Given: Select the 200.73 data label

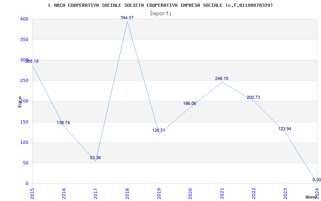Looking at the screenshot, I should pyautogui.click(x=254, y=98).
